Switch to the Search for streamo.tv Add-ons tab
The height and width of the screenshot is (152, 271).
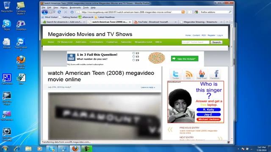pyautogui.click(x=64, y=22)
